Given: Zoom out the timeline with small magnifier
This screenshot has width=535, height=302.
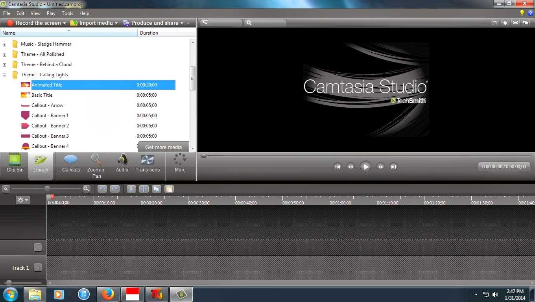Looking at the screenshot, I should 6,189.
